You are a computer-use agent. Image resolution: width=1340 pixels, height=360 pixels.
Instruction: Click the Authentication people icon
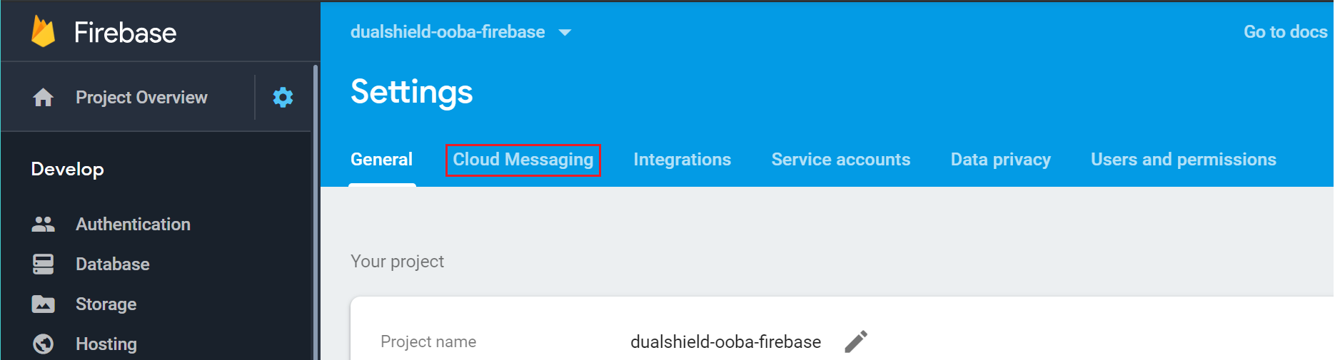click(x=43, y=225)
